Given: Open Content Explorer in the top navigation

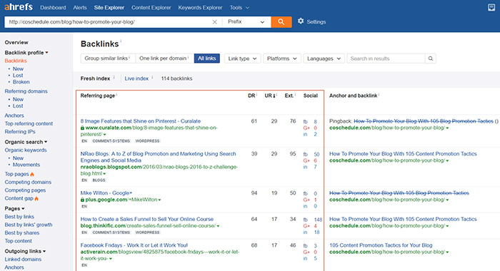Looking at the screenshot, I should coord(151,7).
